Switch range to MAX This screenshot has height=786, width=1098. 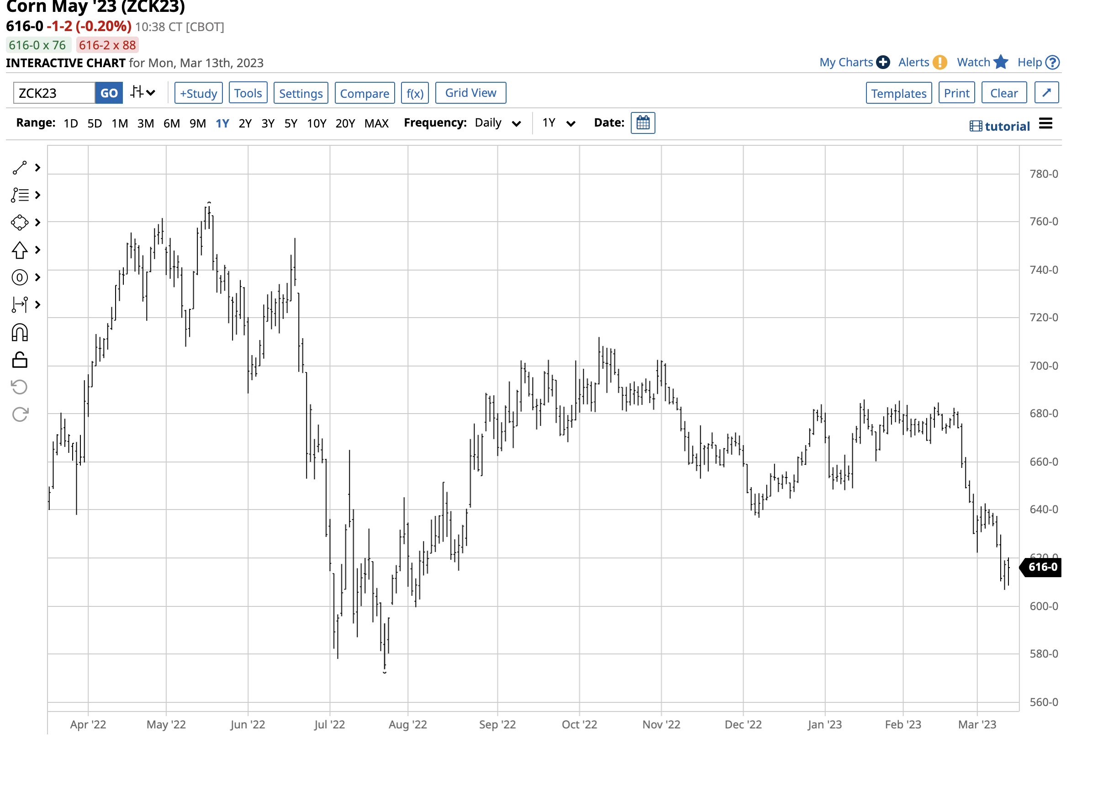pyautogui.click(x=376, y=123)
